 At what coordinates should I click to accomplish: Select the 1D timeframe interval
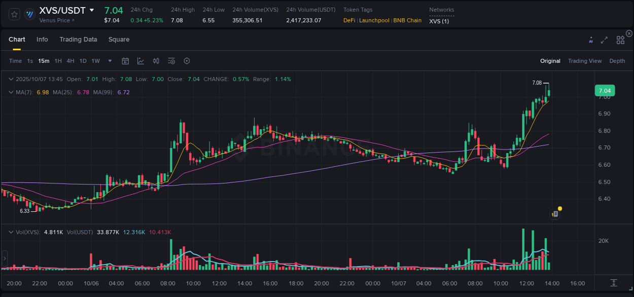83,61
